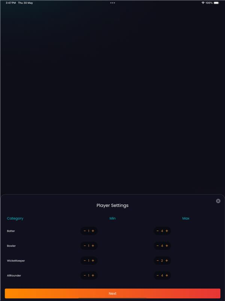
Task: Click the Bowler minimum value 1
Action: pyautogui.click(x=89, y=246)
